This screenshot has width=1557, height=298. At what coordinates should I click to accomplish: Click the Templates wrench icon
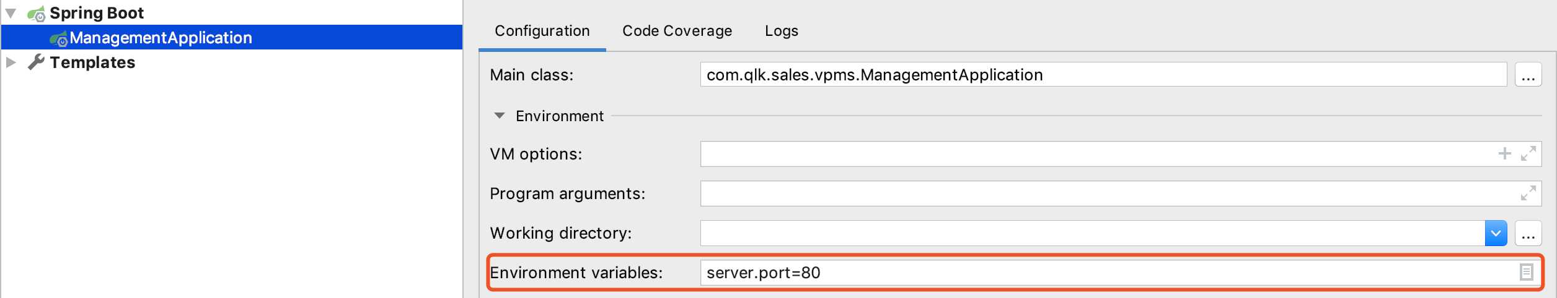(x=37, y=62)
